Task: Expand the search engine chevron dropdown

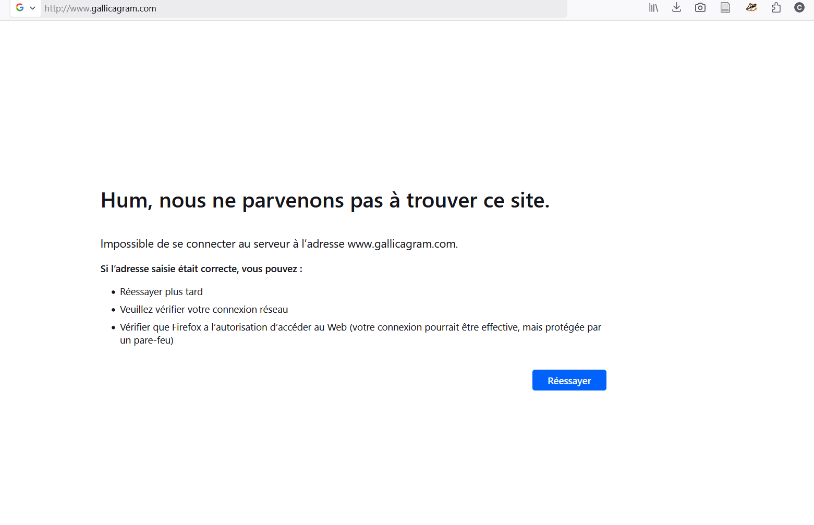Action: (x=32, y=8)
